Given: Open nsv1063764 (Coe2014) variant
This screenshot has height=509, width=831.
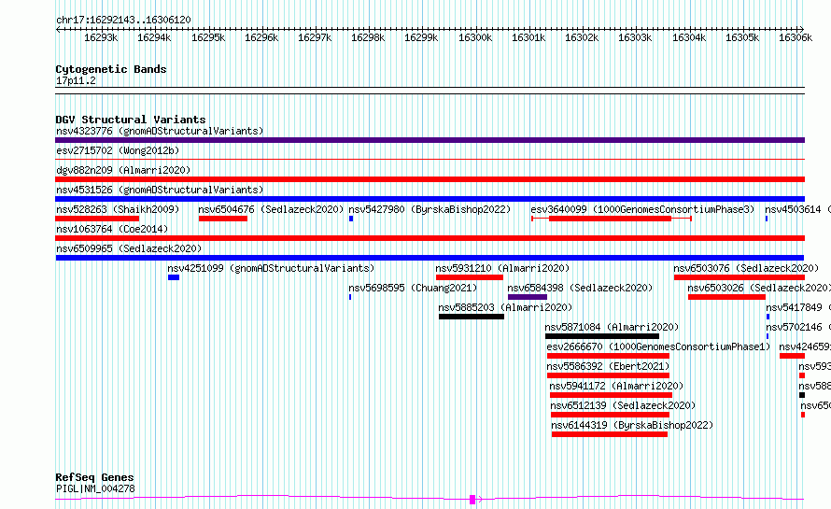Looking at the screenshot, I should (x=112, y=229).
